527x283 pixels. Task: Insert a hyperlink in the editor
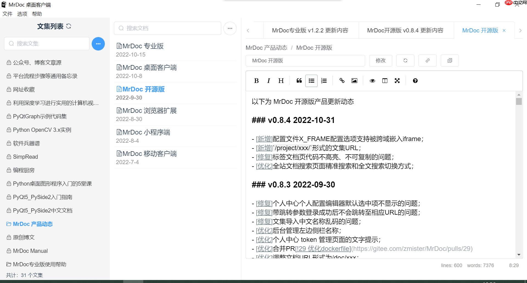(342, 81)
